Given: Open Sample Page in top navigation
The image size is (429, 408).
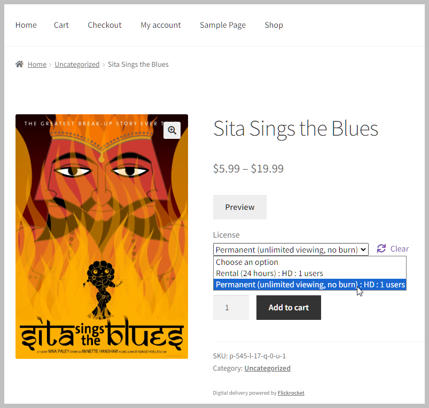Looking at the screenshot, I should tap(223, 25).
